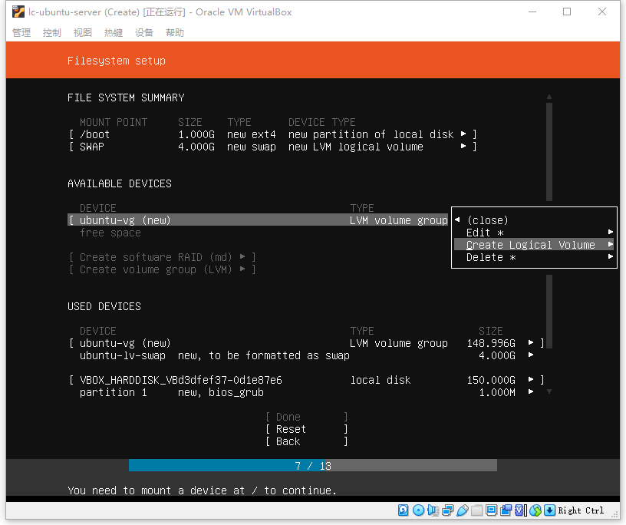Click the Reset button
Viewport: 626px width, 525px height.
click(307, 429)
